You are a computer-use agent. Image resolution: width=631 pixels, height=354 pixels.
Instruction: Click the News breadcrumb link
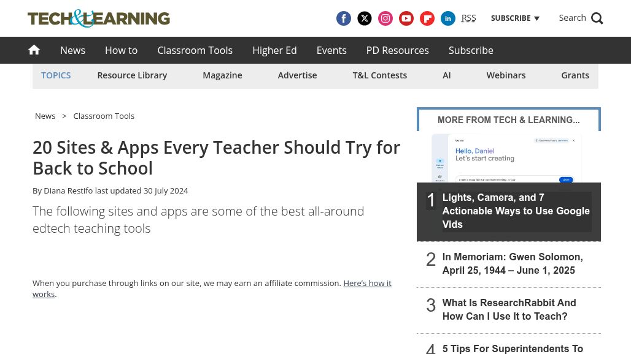pos(45,116)
